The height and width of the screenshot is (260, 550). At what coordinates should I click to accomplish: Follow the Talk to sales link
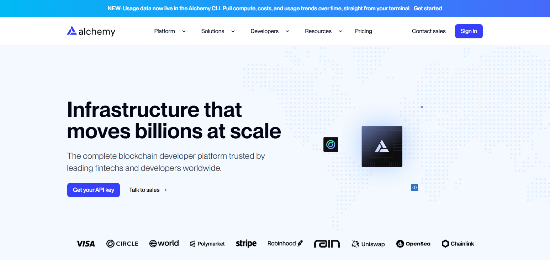148,190
